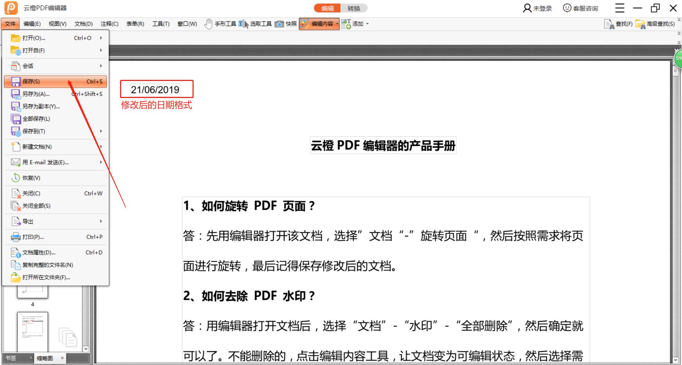
Task: Click the Open folder icon in menu
Action: click(16, 38)
